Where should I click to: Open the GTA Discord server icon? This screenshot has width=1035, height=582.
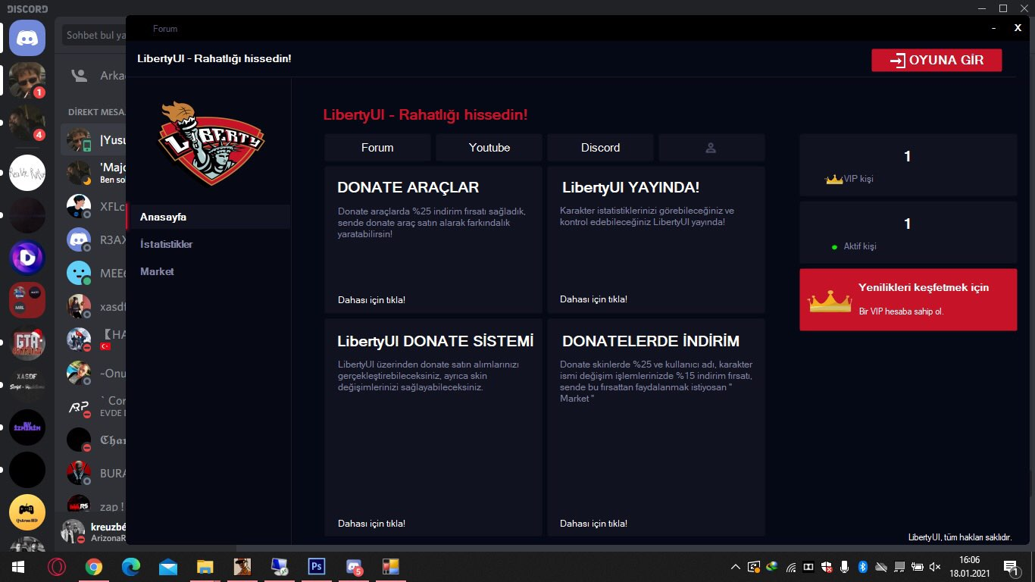27,343
